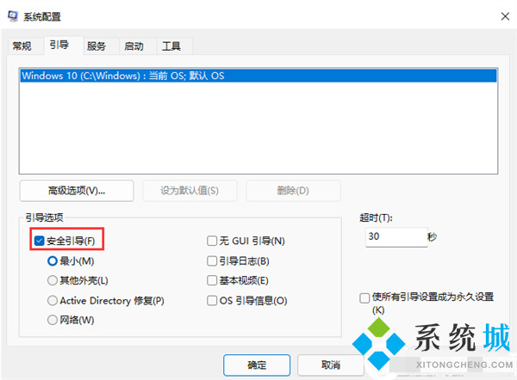The width and height of the screenshot is (517, 380).
Task: Enable the 引导日志(B) checkbox
Action: pyautogui.click(x=212, y=260)
